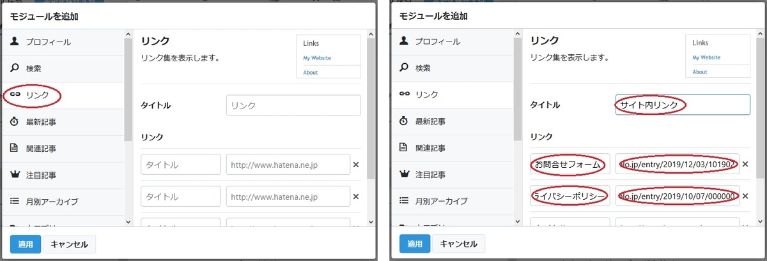Select the プロフィール person icon in left dialog
This screenshot has height=261, width=767.
pos(14,41)
